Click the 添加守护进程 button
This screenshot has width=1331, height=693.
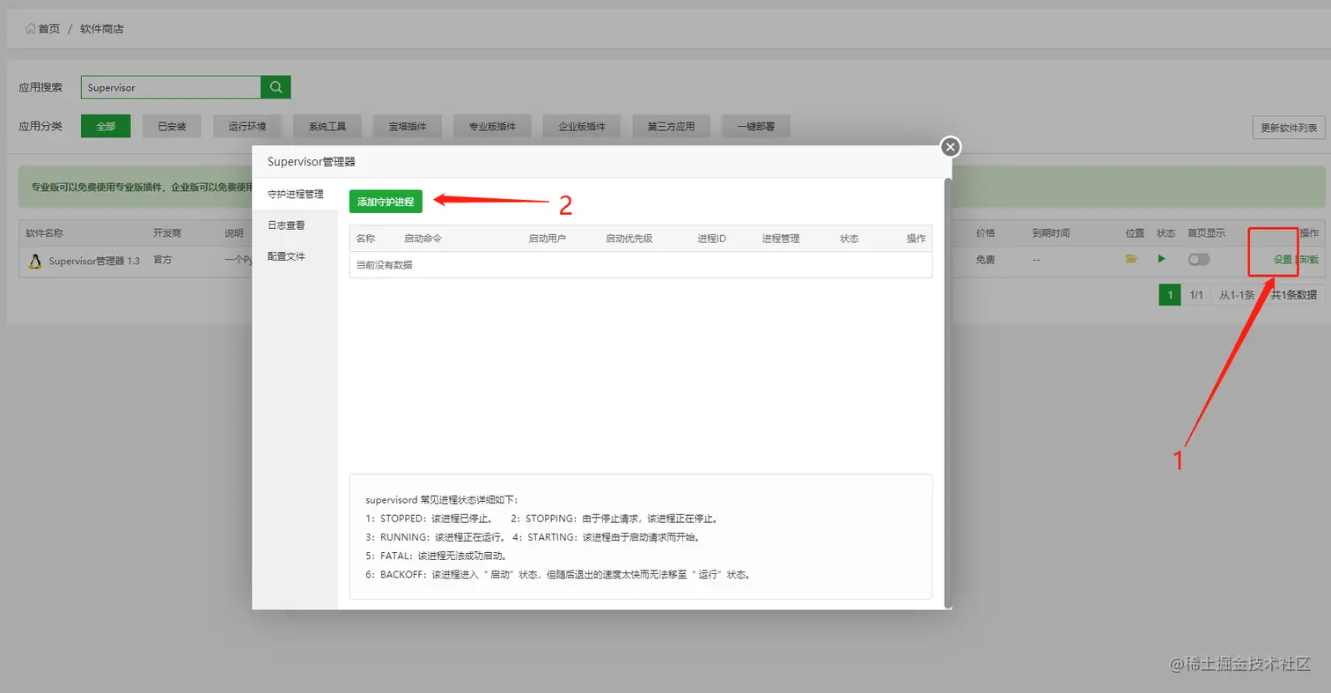click(386, 202)
